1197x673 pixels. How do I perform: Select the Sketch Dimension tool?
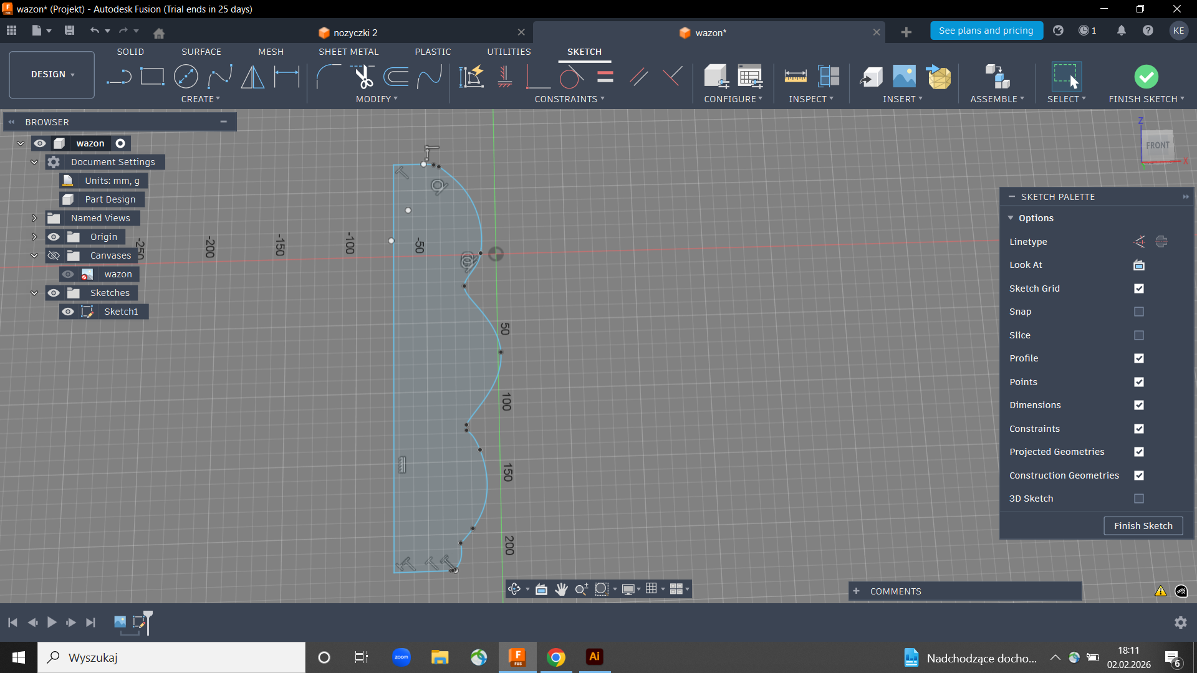pyautogui.click(x=287, y=77)
